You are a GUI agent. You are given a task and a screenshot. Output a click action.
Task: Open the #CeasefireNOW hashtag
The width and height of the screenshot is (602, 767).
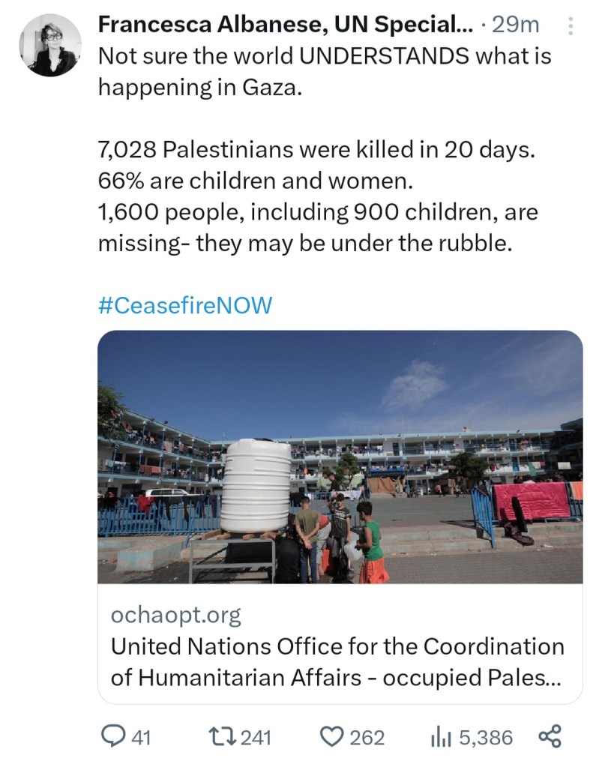(184, 305)
